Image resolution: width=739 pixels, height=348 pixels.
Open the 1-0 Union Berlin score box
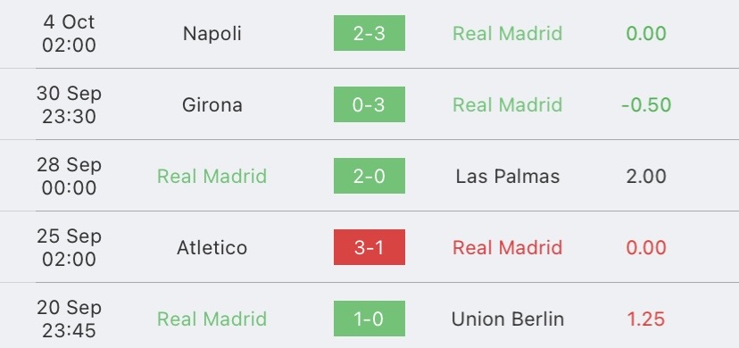(x=369, y=319)
